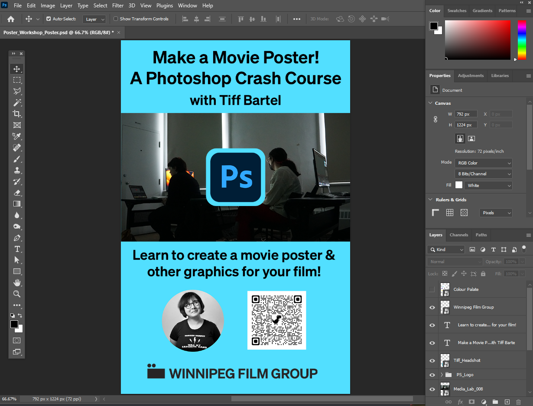Screen dimensions: 533x406
Task: Switch to the Channels tab
Action: (458, 235)
